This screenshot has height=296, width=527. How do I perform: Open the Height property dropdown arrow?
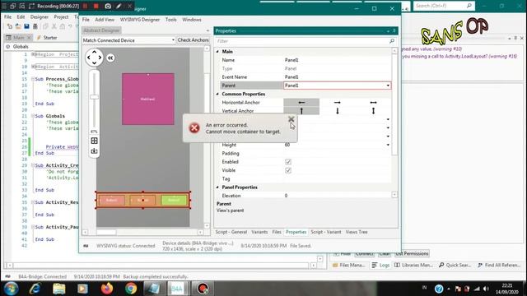[388, 145]
